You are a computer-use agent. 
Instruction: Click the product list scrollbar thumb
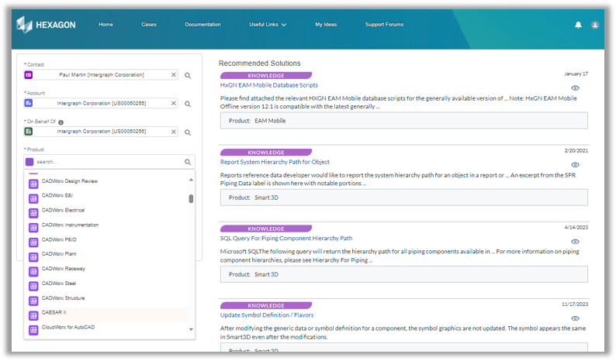[191, 199]
